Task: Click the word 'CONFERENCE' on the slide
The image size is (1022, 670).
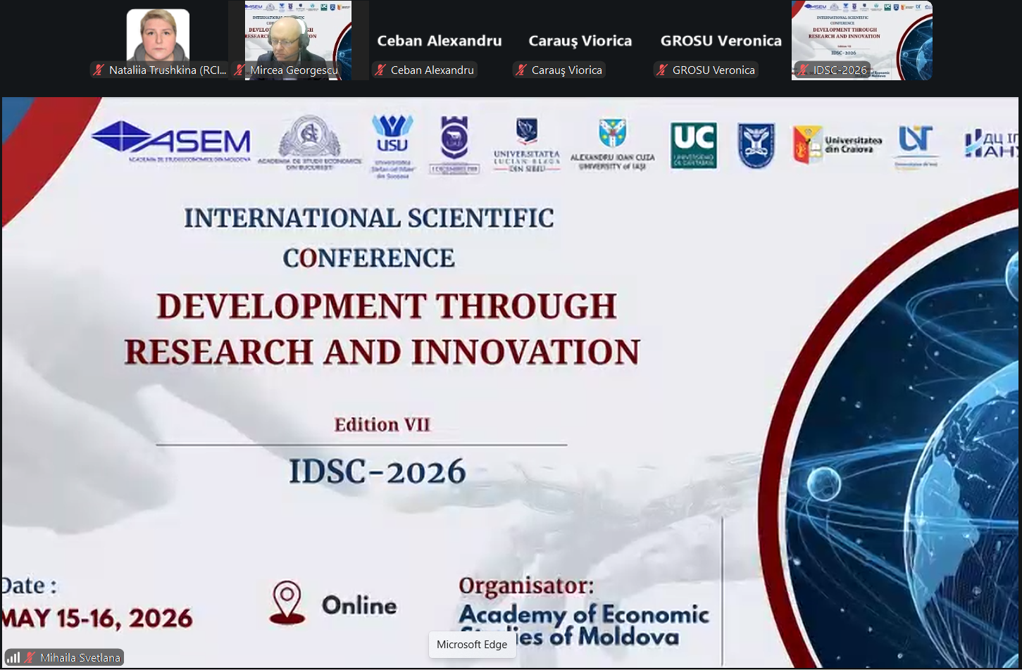Action: 369,258
